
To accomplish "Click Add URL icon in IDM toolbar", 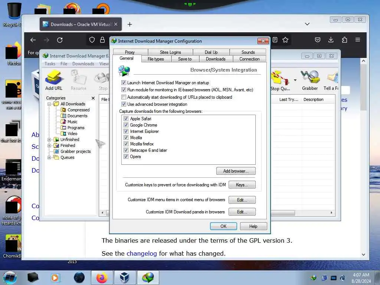I will click(54, 80).
